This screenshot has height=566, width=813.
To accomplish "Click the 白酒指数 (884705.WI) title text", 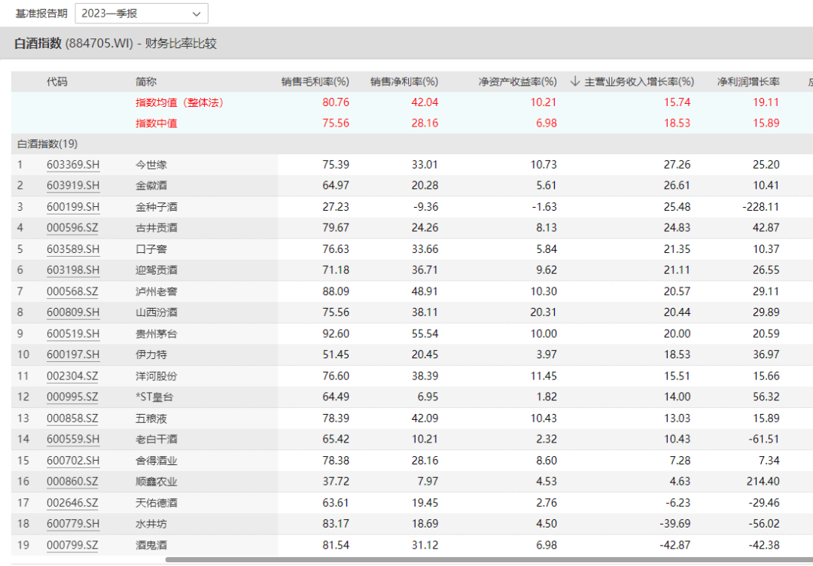I will pyautogui.click(x=74, y=44).
